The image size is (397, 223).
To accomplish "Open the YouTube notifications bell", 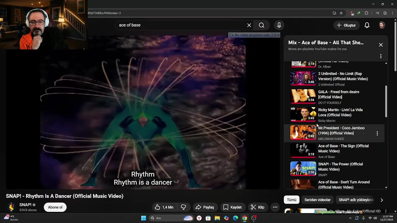I will click(367, 25).
